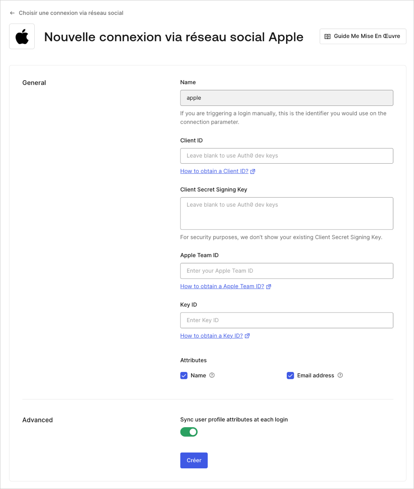414x489 pixels.
Task: Click external link icon after Key ID link
Action: [248, 336]
